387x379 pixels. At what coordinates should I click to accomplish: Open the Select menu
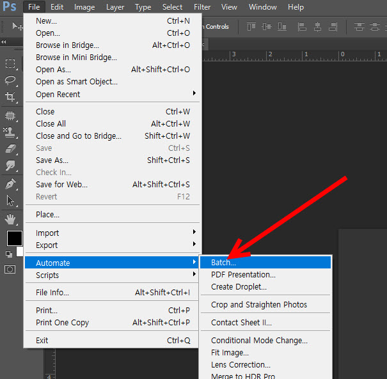[x=172, y=7]
